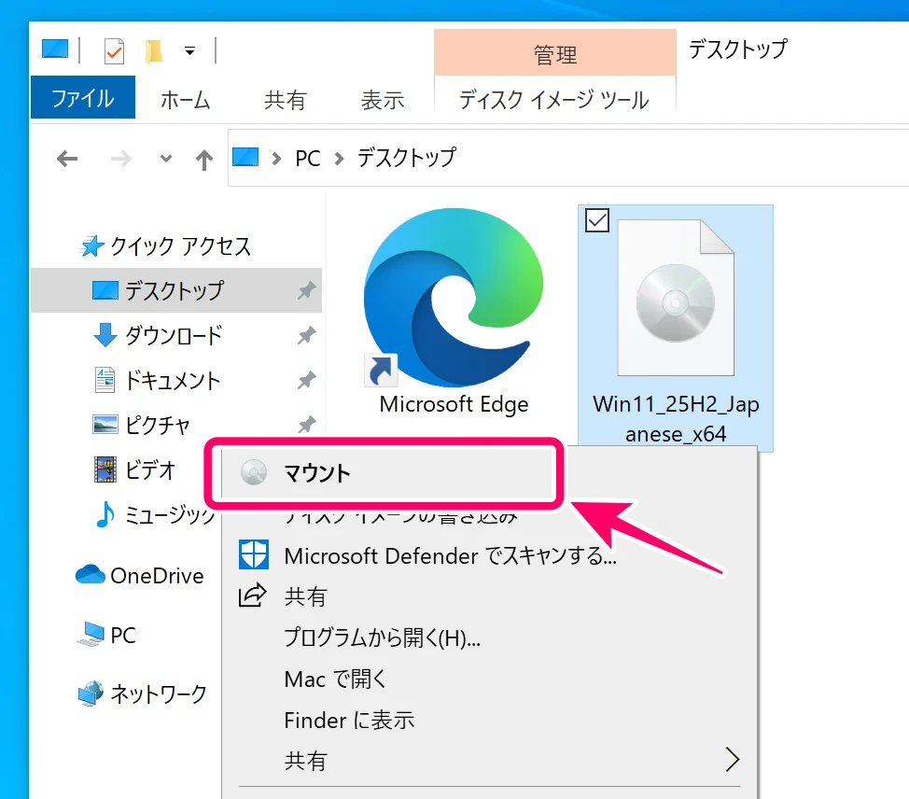Screen dimensions: 909x799
Task: Select the Win11_25H2 ISO disc image file
Action: (x=675, y=299)
